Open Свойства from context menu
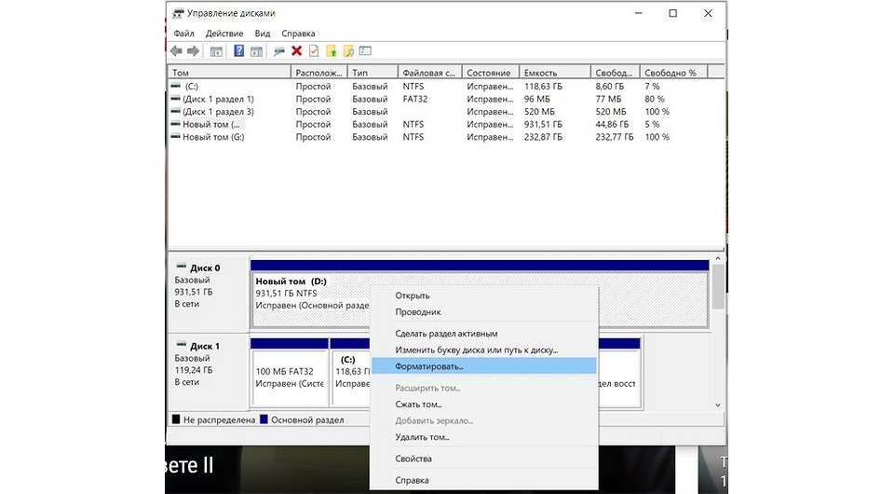Viewport: 894px width, 494px height. (x=483, y=459)
